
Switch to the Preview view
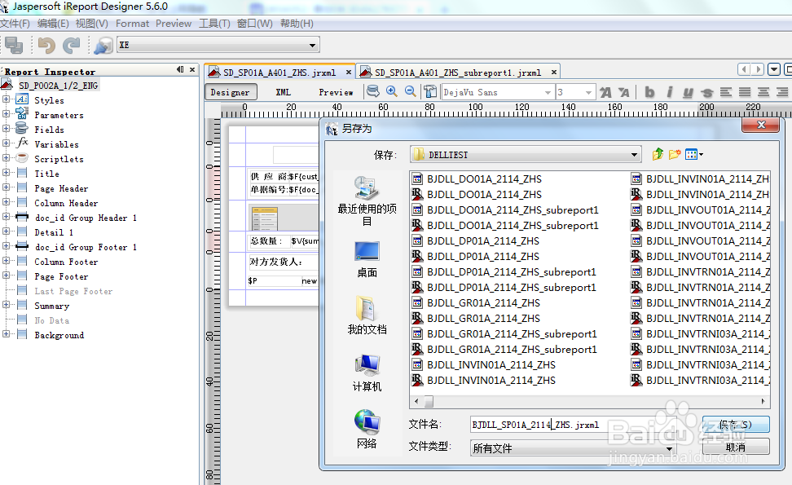336,92
